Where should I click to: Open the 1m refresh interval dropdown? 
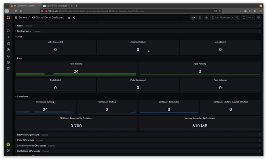[x=250, y=17]
